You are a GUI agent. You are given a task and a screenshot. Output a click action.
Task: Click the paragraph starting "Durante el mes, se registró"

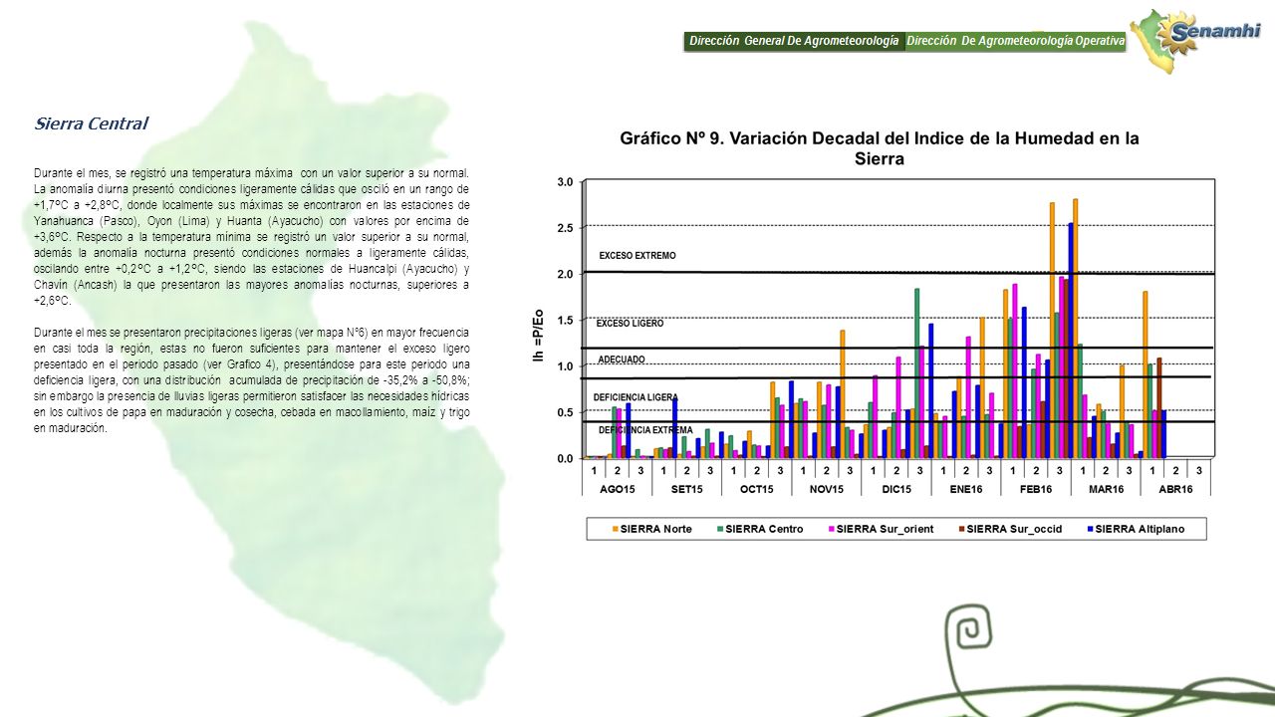(251, 236)
